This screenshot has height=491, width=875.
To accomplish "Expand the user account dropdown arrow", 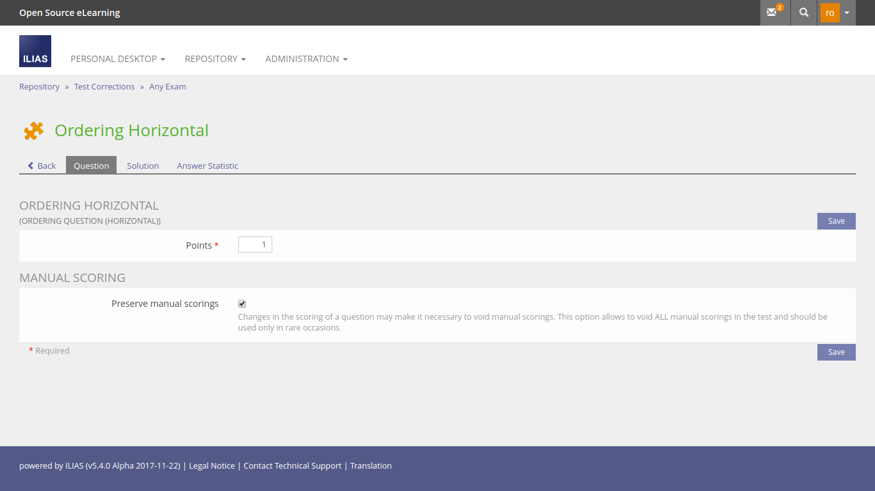I will click(847, 13).
